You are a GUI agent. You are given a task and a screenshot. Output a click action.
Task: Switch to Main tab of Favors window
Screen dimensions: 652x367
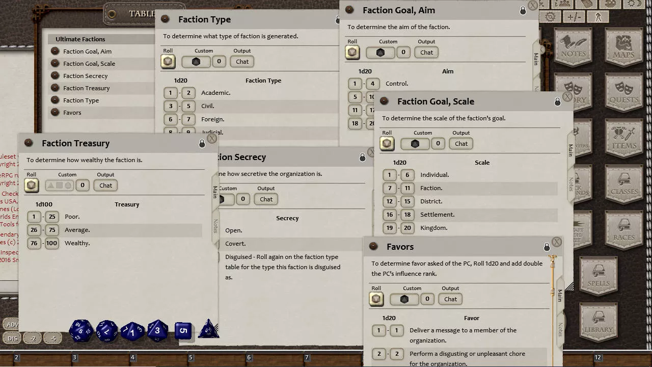(560, 295)
